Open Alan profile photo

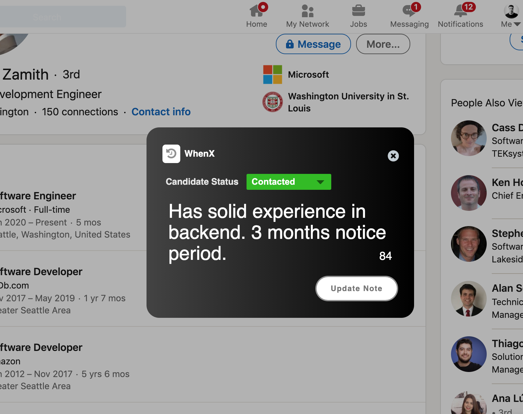469,299
